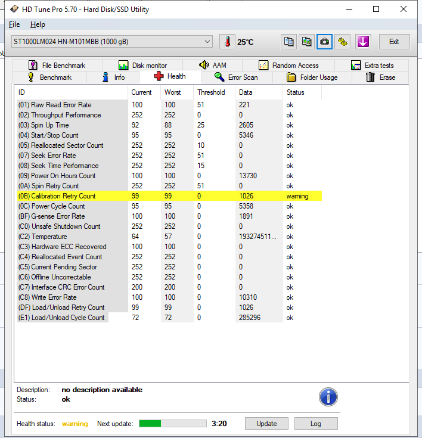422x441 pixels.
Task: Select the highlighted Calibration Retry Count row
Action: click(170, 196)
